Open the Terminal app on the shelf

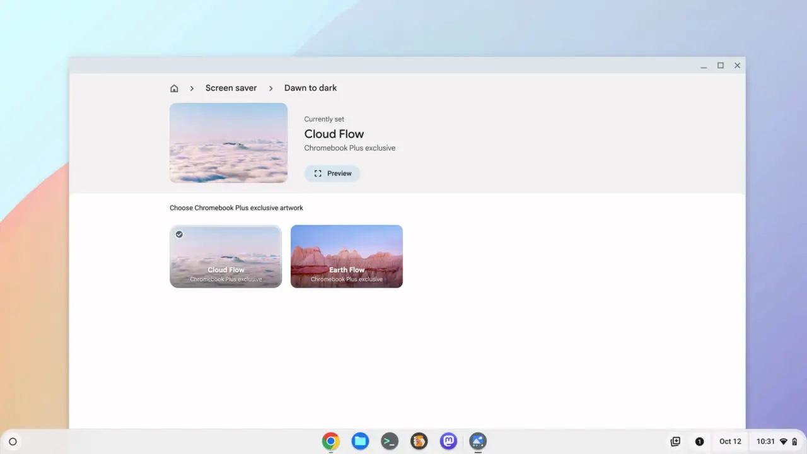(390, 441)
